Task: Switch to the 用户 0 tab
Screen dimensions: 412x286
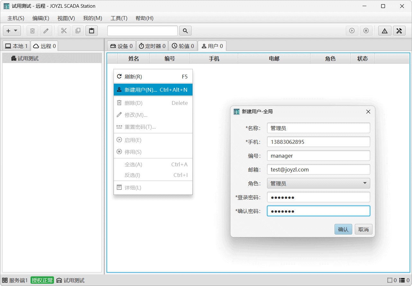Action: tap(212, 46)
